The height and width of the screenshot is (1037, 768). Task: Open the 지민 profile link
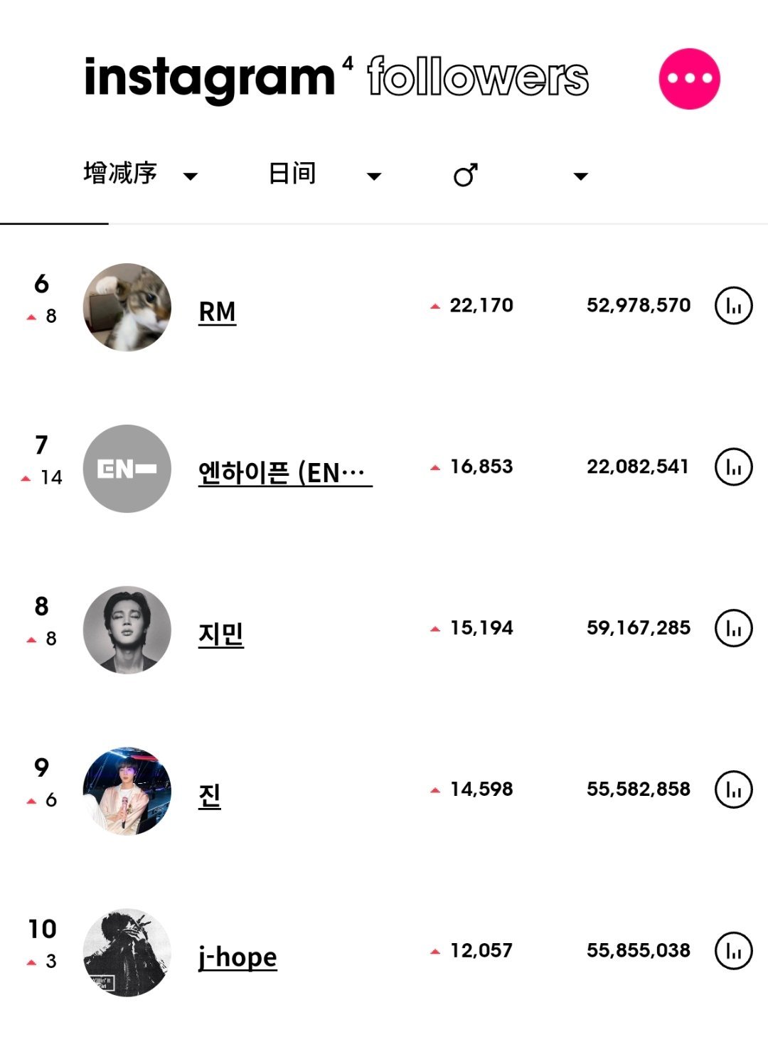point(221,634)
